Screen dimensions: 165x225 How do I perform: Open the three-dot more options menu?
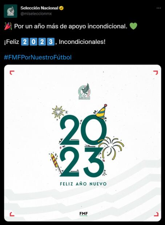pos(159,8)
